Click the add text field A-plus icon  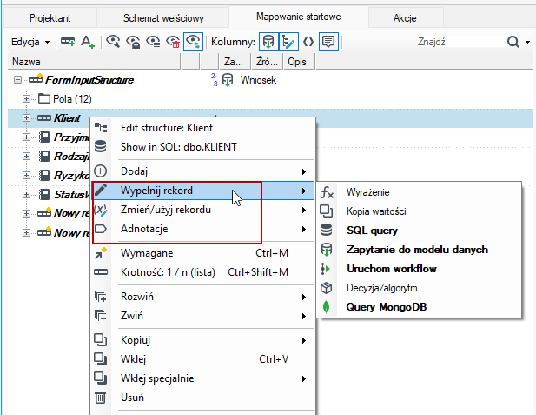[88, 42]
